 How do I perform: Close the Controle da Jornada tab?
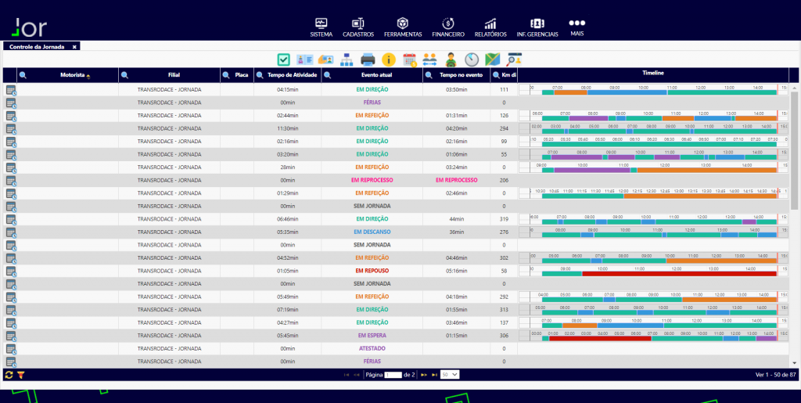[x=74, y=46]
